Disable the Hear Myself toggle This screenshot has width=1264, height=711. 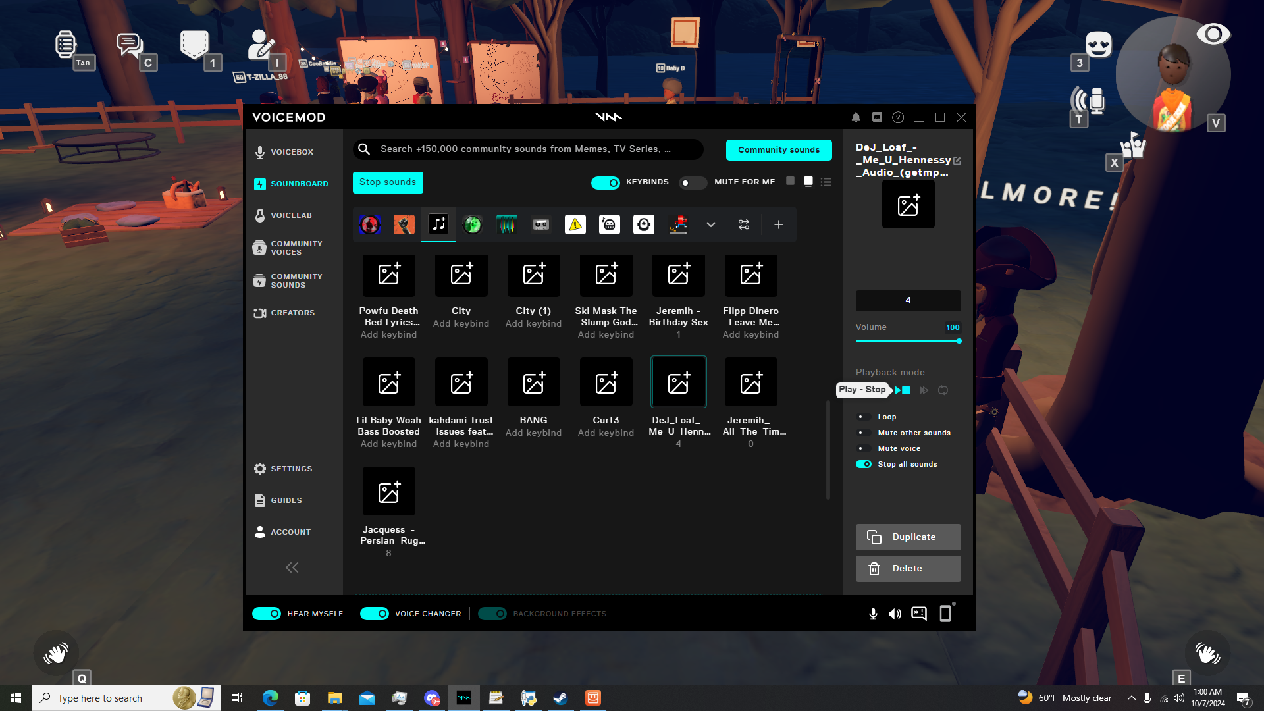tap(267, 614)
